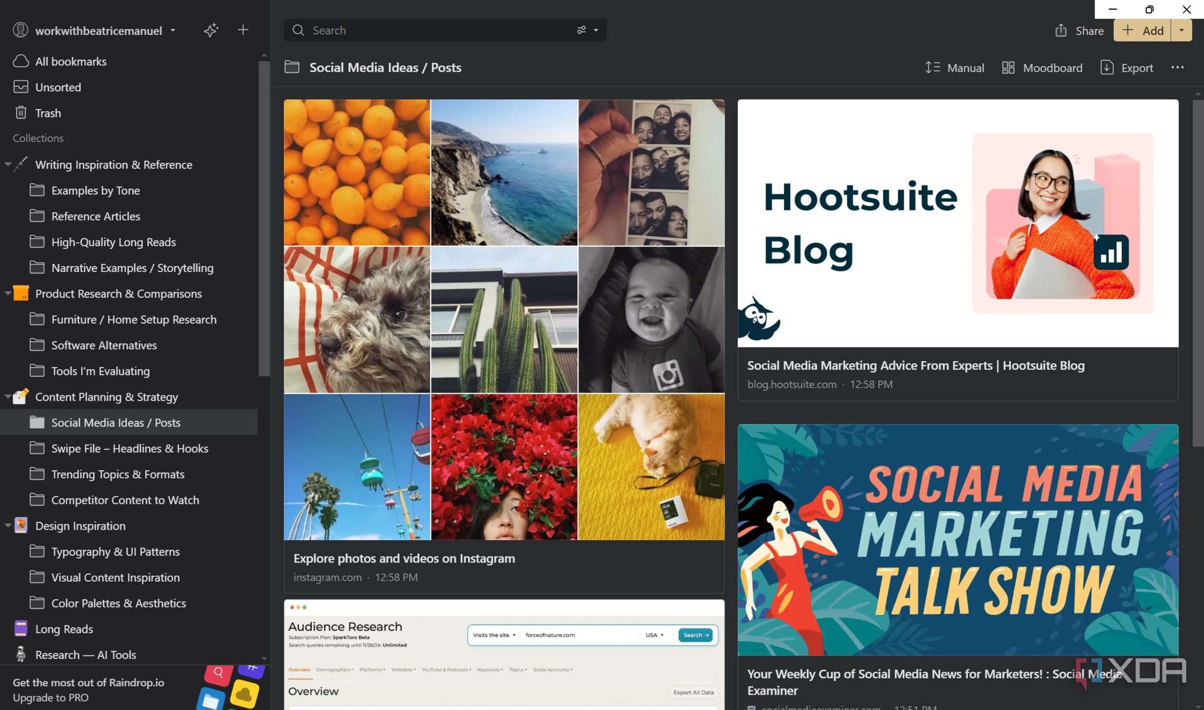
Task: Open the Competitor Content to Watch folder
Action: pyautogui.click(x=129, y=500)
